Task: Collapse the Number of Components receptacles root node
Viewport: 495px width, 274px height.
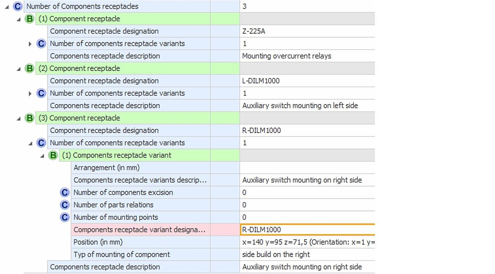Action: (7, 7)
